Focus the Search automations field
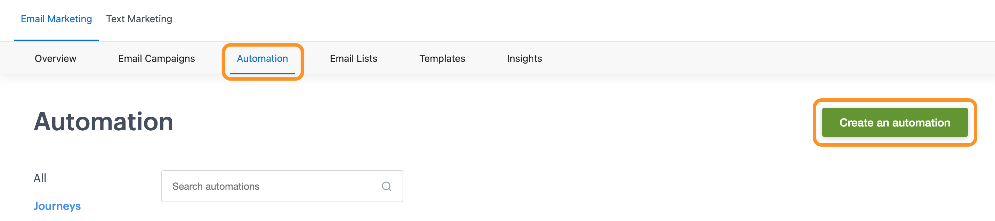The width and height of the screenshot is (995, 221). point(282,186)
